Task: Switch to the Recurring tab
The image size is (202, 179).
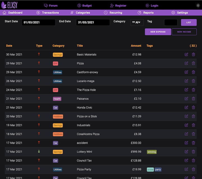Action: click(x=113, y=13)
